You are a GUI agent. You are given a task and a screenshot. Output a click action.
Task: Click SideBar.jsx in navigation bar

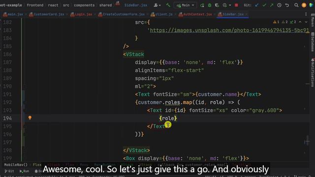[136, 5]
